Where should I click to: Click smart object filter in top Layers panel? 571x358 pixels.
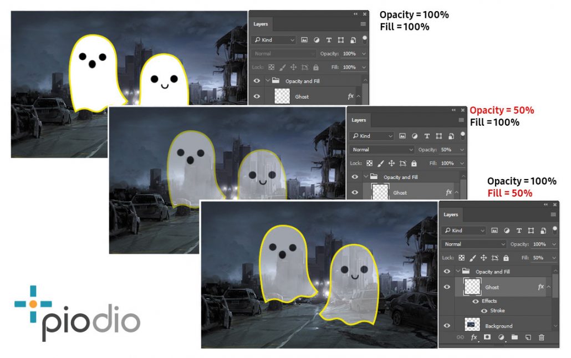pos(353,40)
